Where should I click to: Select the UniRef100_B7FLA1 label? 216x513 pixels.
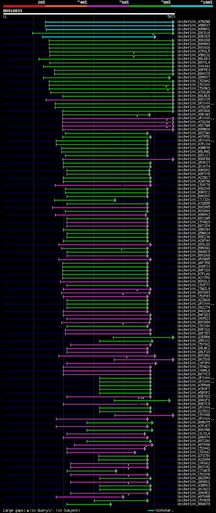pos(194,274)
